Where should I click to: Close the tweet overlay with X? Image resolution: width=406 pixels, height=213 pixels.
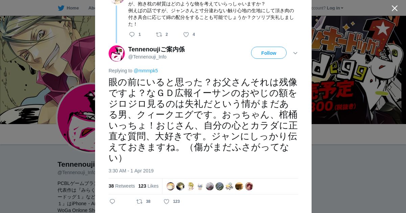394,8
